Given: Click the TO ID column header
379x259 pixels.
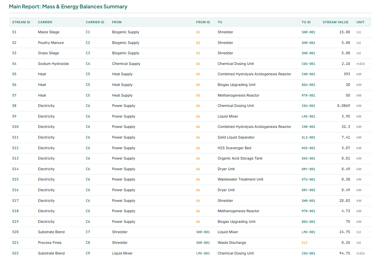Looking at the screenshot, I should pyautogui.click(x=306, y=22).
